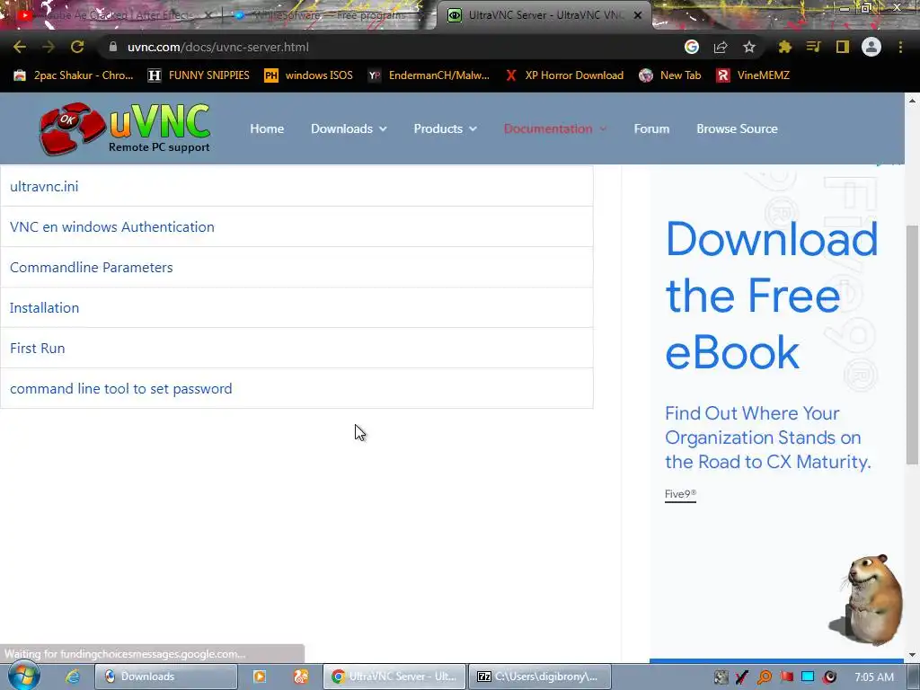Image resolution: width=920 pixels, height=690 pixels.
Task: Click the checkmark tray icon
Action: pos(742,677)
